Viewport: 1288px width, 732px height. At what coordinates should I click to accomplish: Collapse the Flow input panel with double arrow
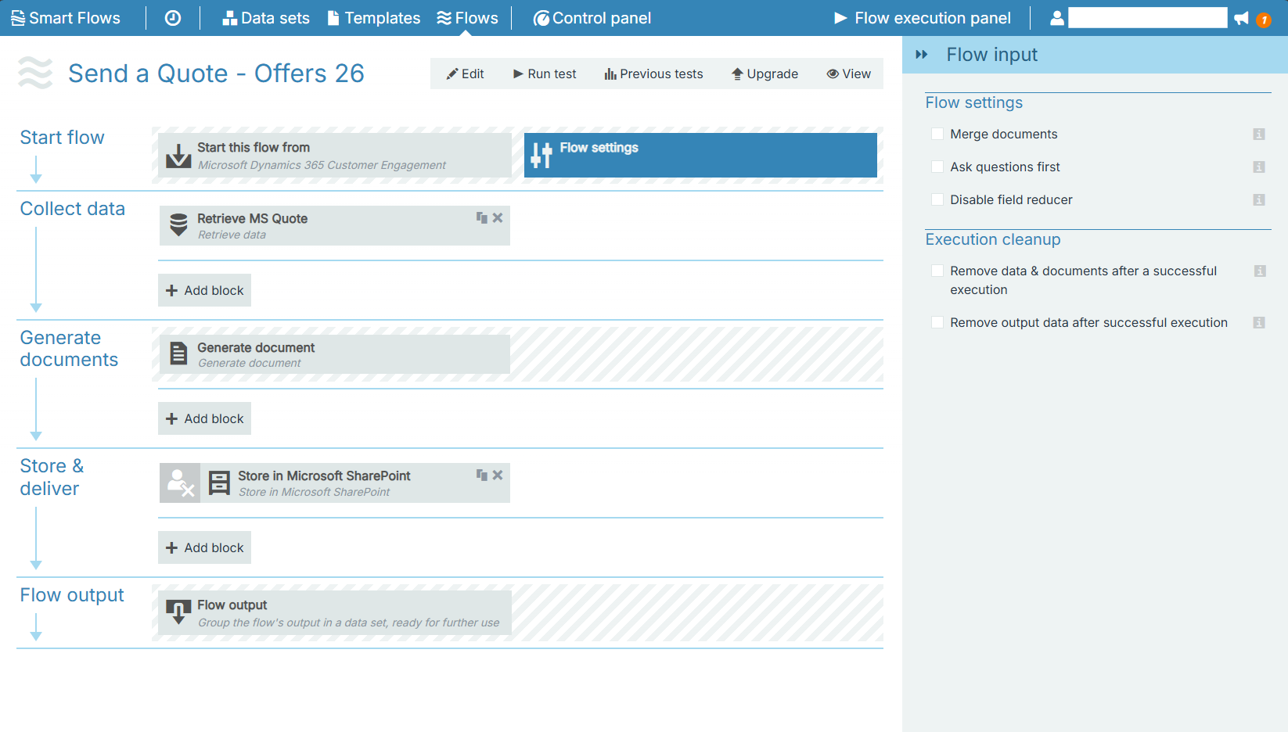922,55
